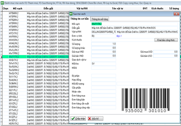The image size is (181, 126).
Task: Click the Mã lô input field
Action: point(104,68)
